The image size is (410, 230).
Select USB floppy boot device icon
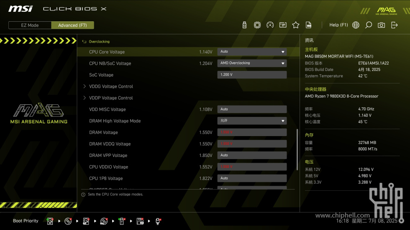click(x=140, y=221)
